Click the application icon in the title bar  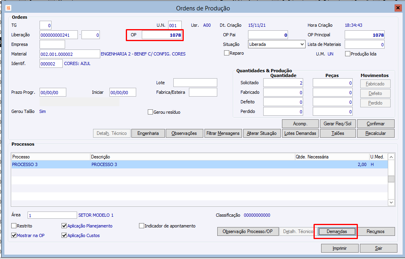tap(8, 8)
